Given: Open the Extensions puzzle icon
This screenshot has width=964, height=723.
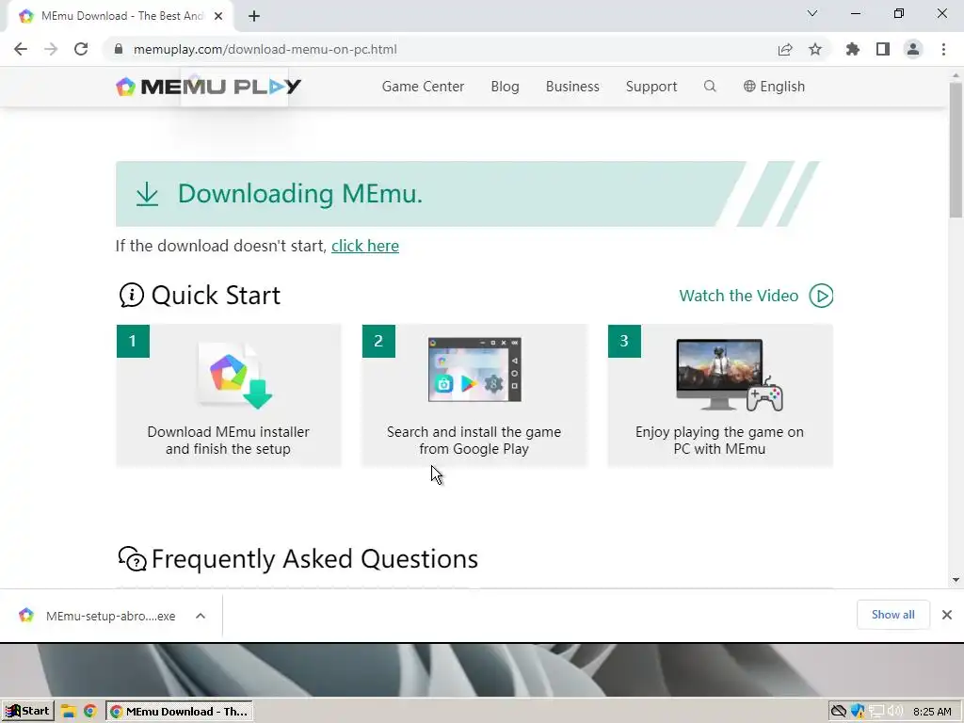Looking at the screenshot, I should pos(853,49).
